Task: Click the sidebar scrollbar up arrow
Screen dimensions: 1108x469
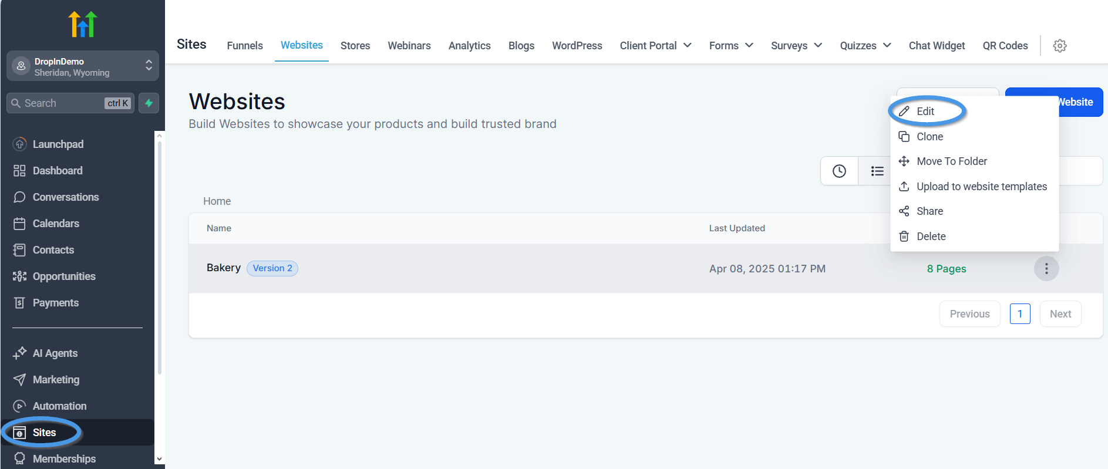Action: 159,136
